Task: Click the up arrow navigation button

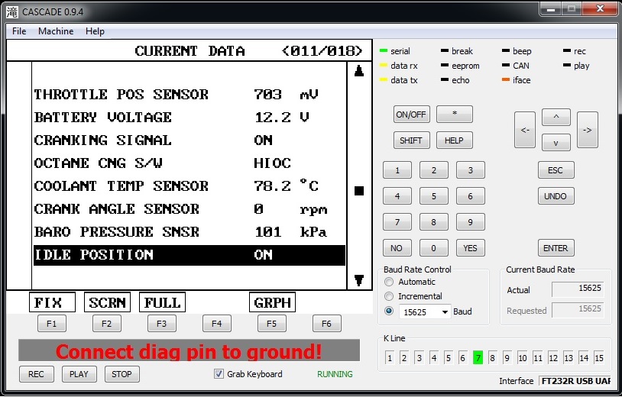Action: [x=556, y=118]
